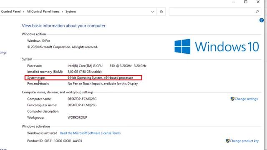267x150 pixels.
Task: Click the refresh button beside address bar
Action: [x=161, y=12]
